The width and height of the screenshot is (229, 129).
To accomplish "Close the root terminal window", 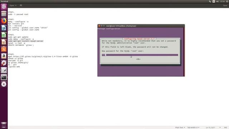I will tap(99, 26).
